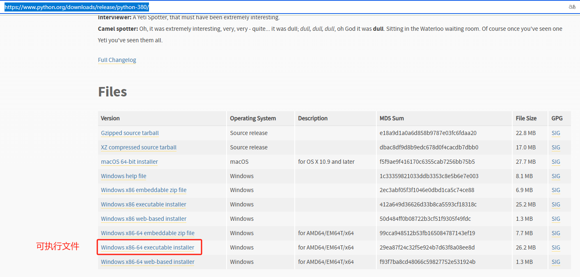The image size is (580, 277).
Task: Select MD5 sum 1c33359821033ddb3353c8e5b6e7e003
Action: tap(429, 176)
